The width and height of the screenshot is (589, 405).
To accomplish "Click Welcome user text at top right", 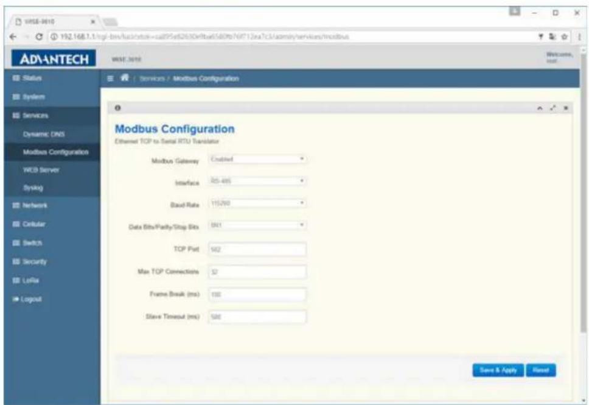I will (559, 57).
